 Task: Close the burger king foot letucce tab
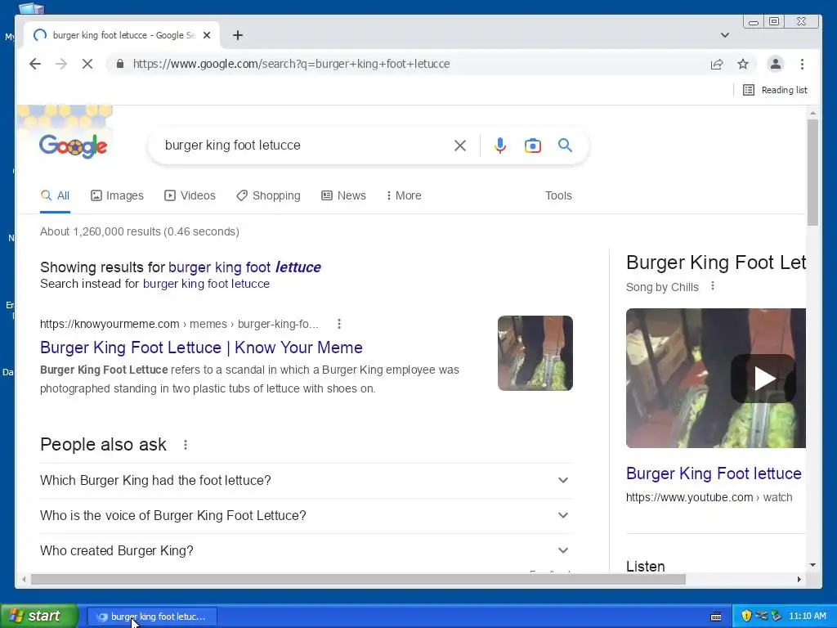point(207,35)
